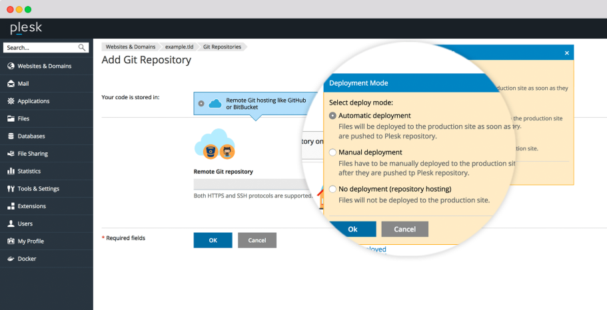
Task: Click the Databases icon in sidebar
Action: tap(11, 136)
